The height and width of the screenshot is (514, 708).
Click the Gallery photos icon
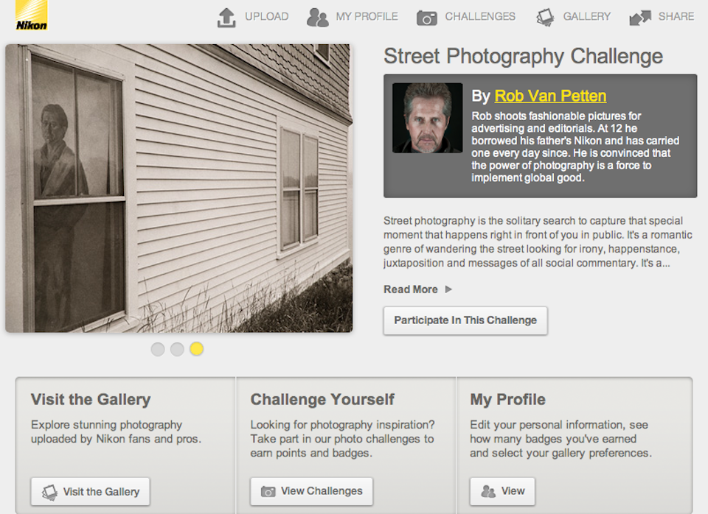click(x=545, y=17)
